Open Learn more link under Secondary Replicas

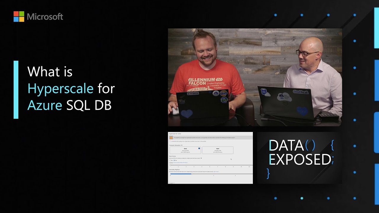pos(216,172)
